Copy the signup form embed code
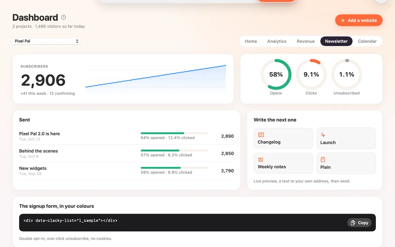The width and height of the screenshot is (395, 247). pos(359,223)
